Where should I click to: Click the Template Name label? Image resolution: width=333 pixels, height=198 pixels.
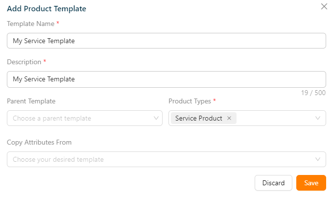(30, 24)
